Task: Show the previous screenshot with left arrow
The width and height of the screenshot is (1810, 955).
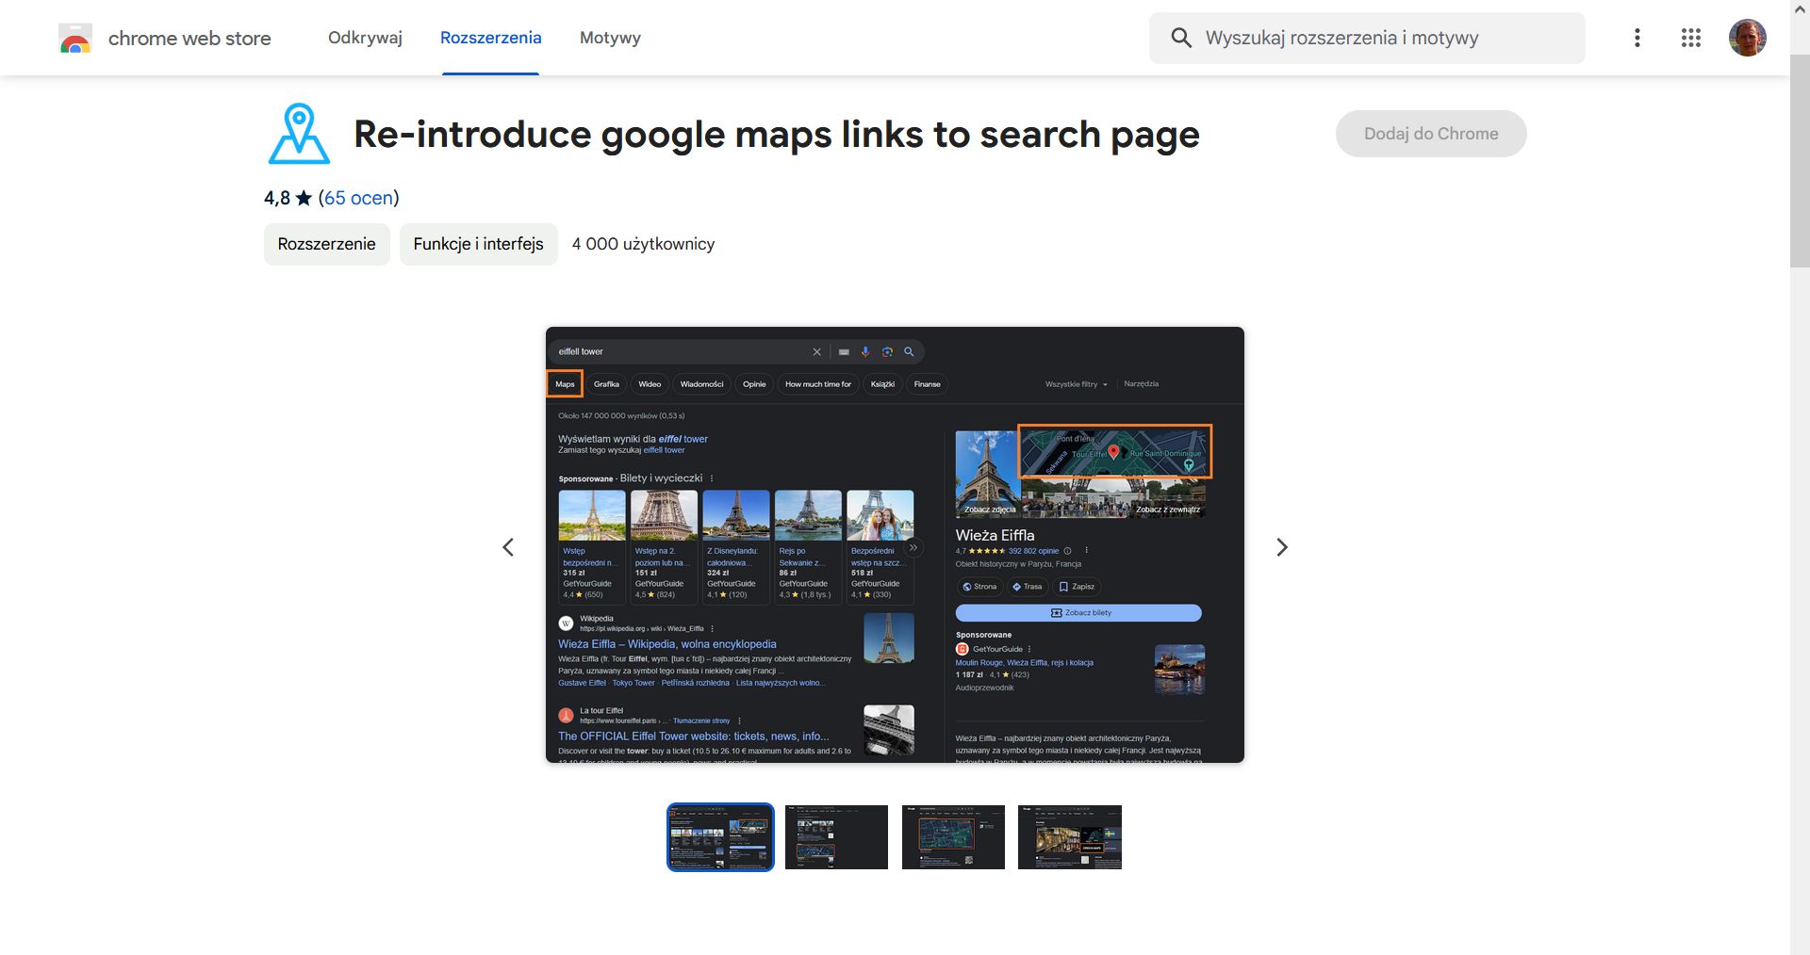Action: click(508, 547)
